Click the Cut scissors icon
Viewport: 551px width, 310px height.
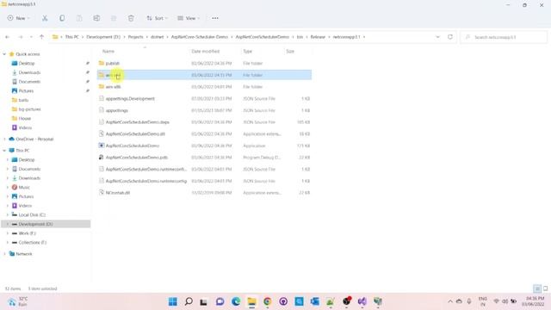click(45, 18)
